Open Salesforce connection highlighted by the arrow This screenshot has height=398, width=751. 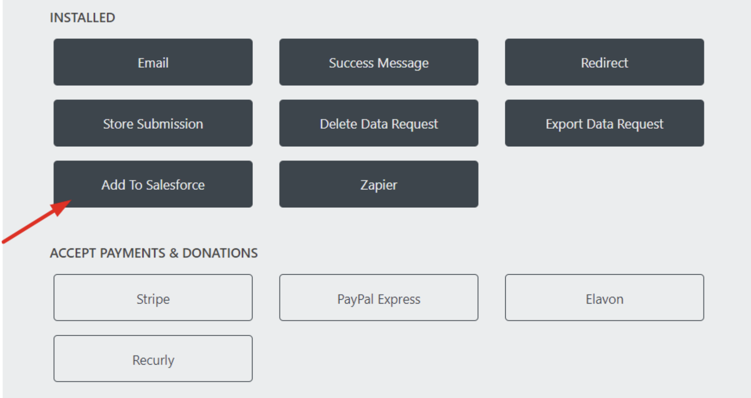click(153, 184)
